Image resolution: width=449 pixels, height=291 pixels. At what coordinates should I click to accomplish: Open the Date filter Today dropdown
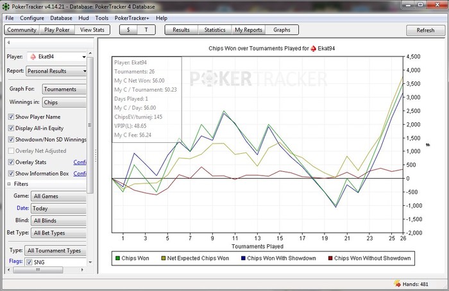pos(58,208)
